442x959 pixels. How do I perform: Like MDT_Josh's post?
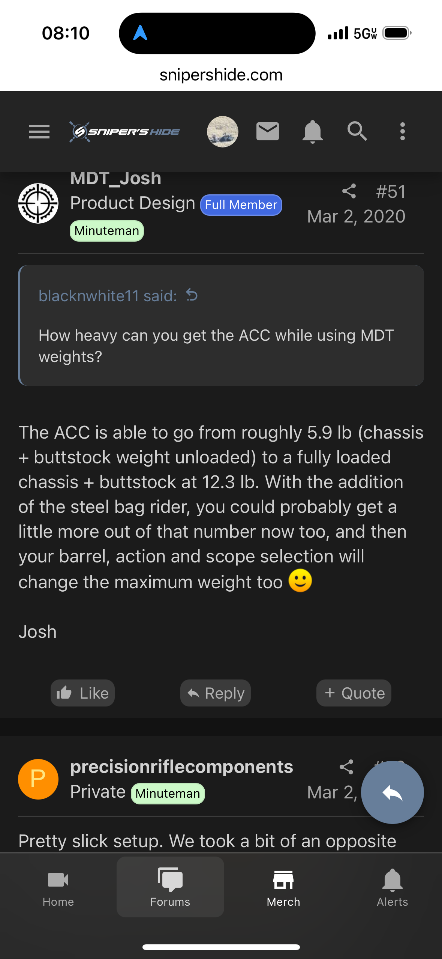[x=82, y=693]
